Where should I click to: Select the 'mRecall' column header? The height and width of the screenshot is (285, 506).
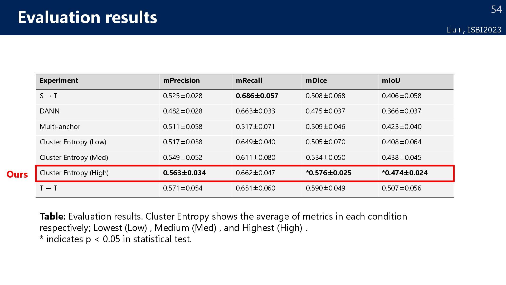[x=249, y=81]
